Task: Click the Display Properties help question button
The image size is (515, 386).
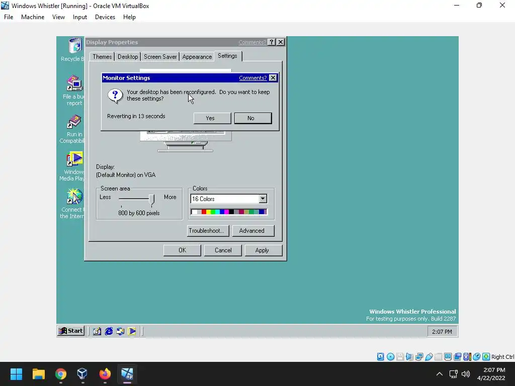Action: (x=271, y=42)
